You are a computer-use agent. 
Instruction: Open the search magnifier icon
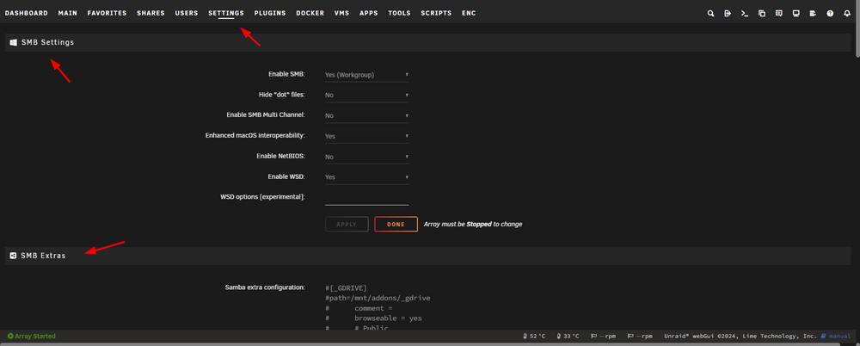[x=711, y=13]
